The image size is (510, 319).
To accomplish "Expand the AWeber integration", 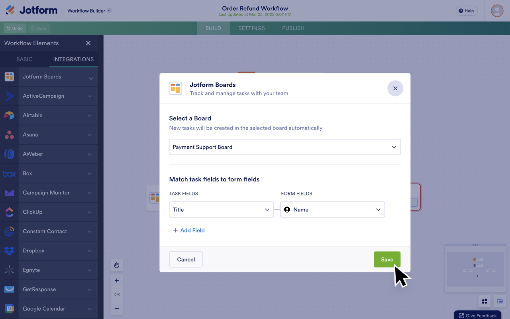I will [x=90, y=154].
